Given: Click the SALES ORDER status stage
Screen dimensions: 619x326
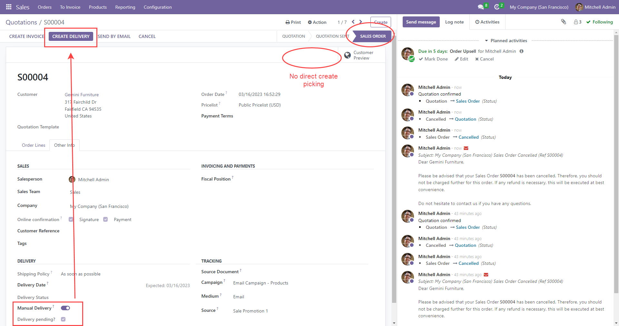Looking at the screenshot, I should click(x=373, y=36).
